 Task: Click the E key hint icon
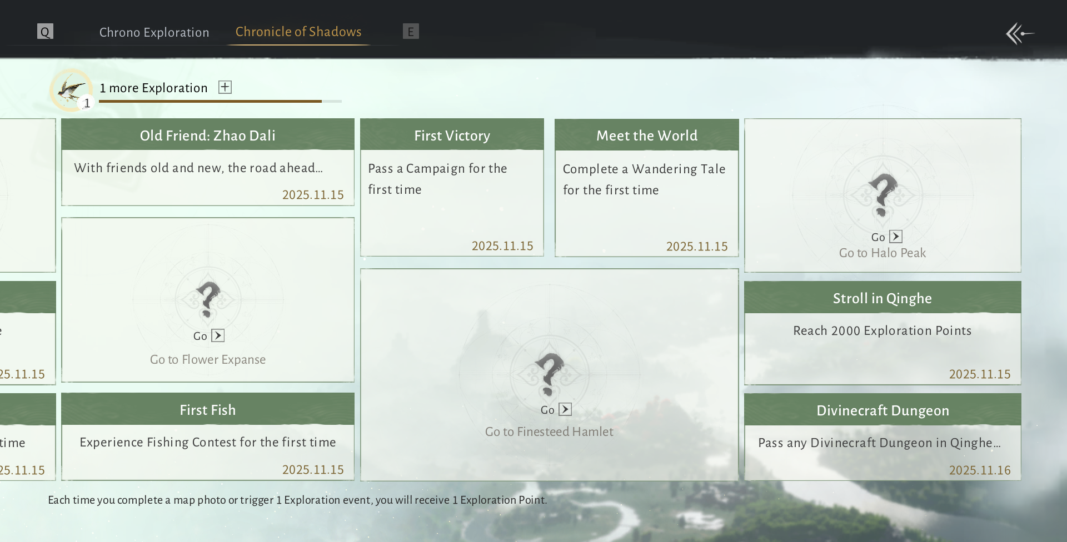click(x=411, y=32)
